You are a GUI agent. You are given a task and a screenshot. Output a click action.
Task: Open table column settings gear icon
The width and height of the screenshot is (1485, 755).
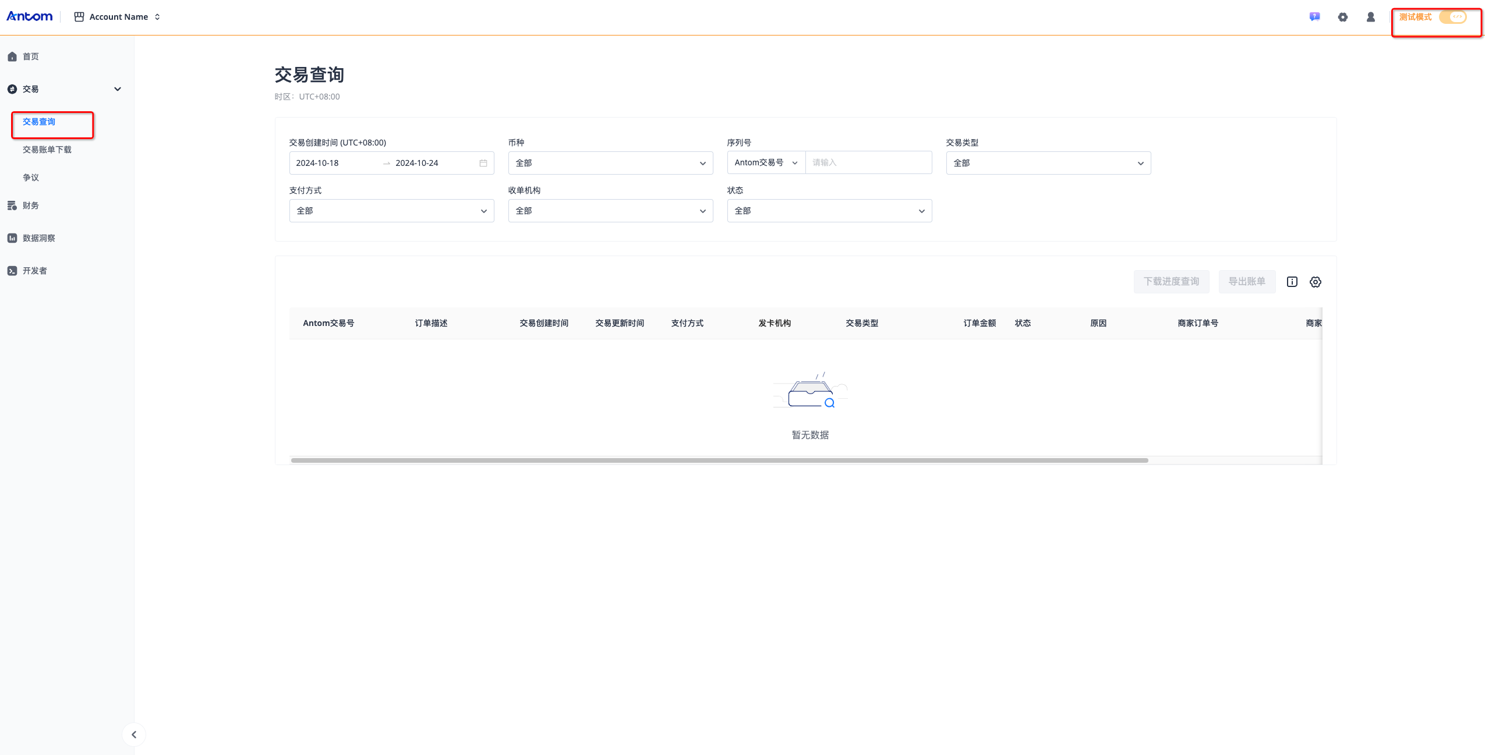[1315, 282]
